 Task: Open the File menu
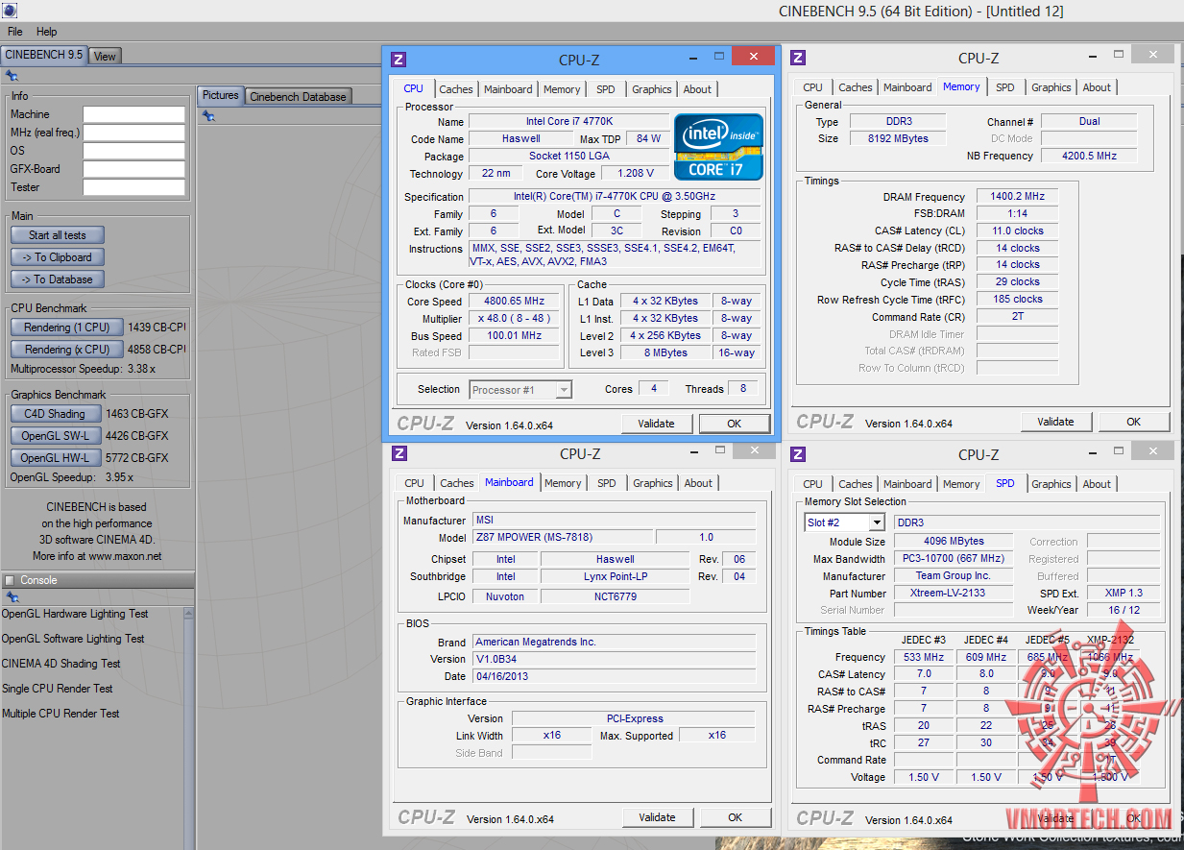pyautogui.click(x=15, y=32)
